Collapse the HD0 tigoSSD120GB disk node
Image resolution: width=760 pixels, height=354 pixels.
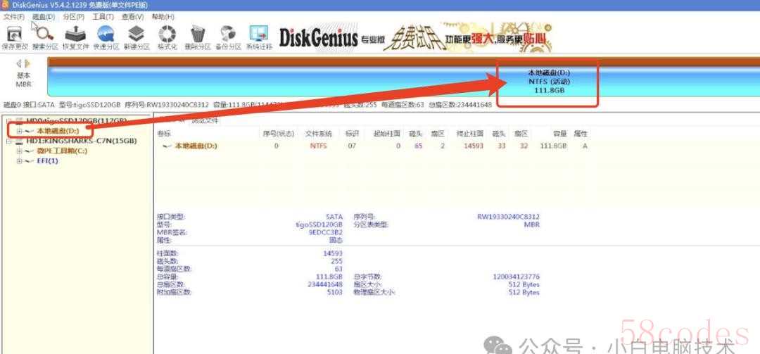click(9, 121)
